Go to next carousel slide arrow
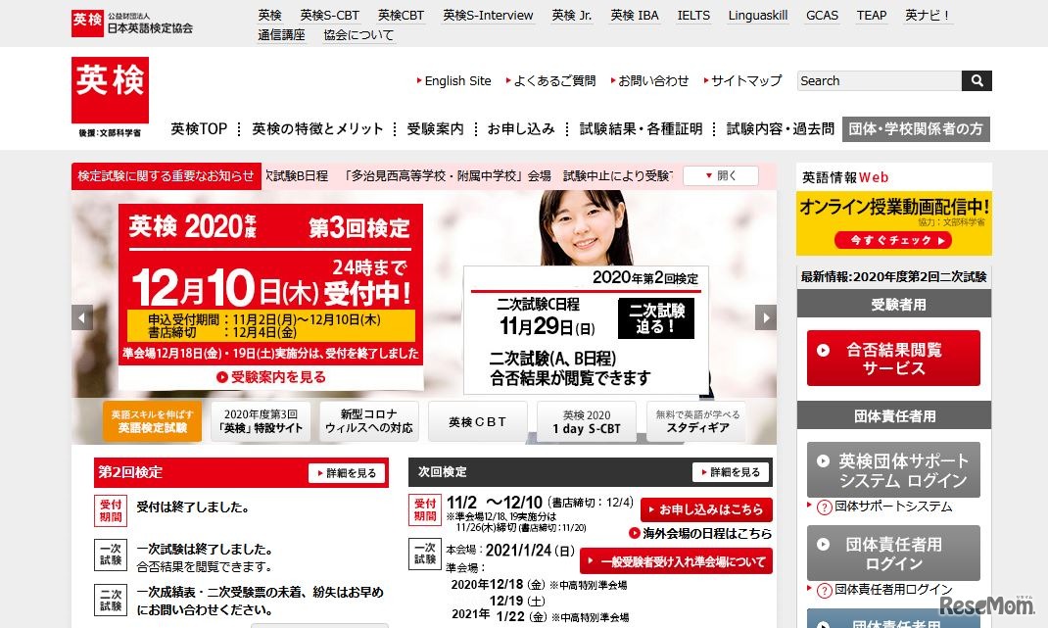This screenshot has height=628, width=1048. (x=766, y=317)
